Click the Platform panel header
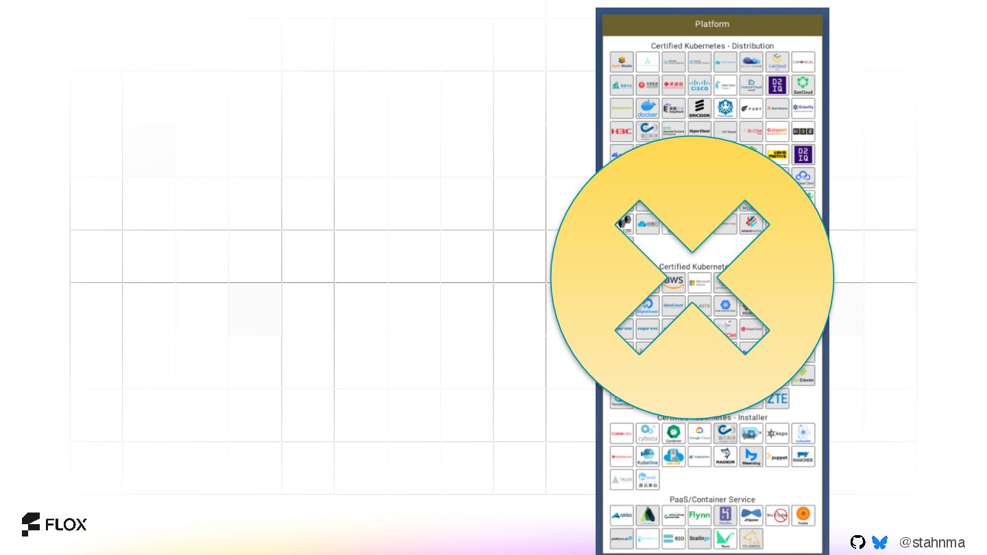This screenshot has height=555, width=987. point(712,24)
